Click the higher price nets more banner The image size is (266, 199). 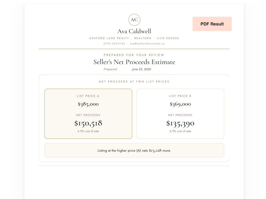(134, 150)
